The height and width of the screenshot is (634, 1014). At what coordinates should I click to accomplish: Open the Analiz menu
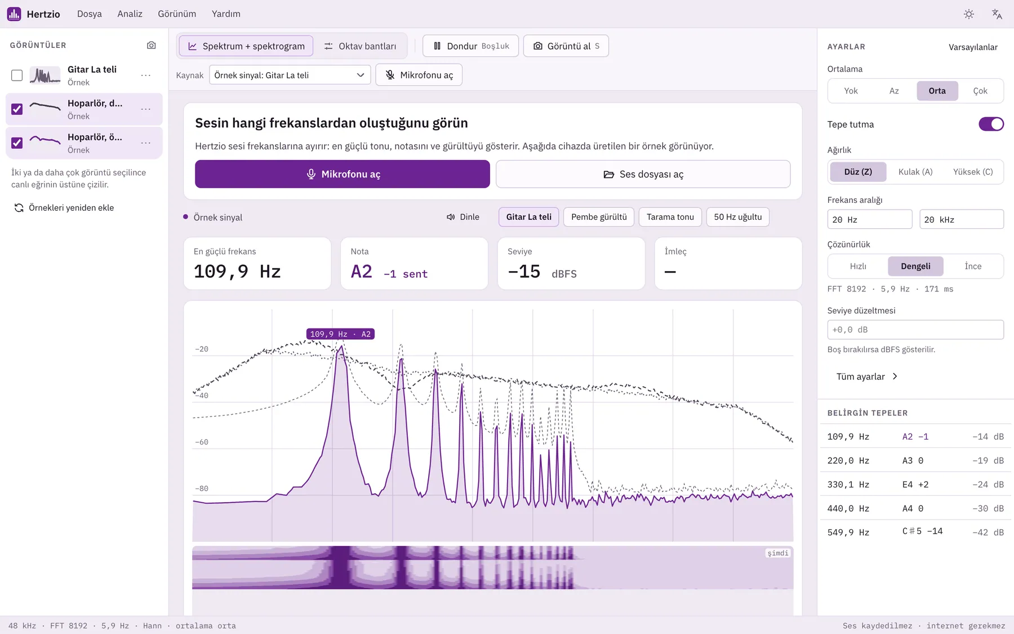point(130,14)
